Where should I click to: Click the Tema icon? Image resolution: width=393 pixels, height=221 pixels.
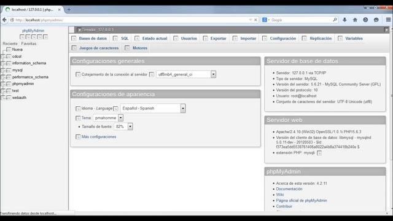[x=78, y=118]
